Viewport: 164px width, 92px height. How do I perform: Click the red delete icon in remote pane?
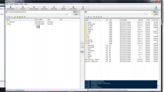101,17
